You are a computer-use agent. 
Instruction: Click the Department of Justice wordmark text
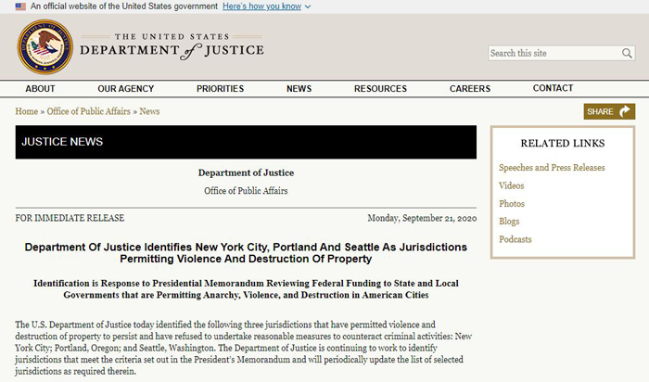click(172, 46)
